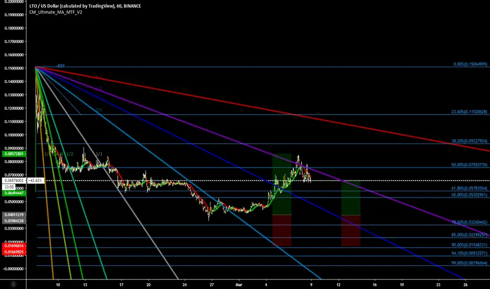Click the 90.00%(0.01548331) Fibonacci level label
Screen dimensions: 490x289
click(469, 245)
